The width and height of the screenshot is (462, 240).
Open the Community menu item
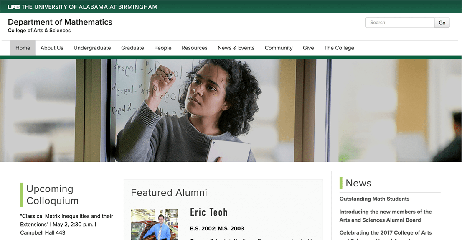279,48
